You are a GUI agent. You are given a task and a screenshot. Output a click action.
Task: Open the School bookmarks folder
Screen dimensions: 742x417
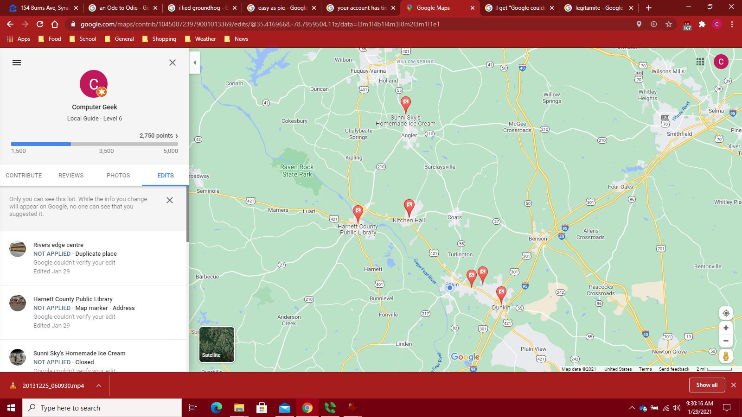point(83,39)
